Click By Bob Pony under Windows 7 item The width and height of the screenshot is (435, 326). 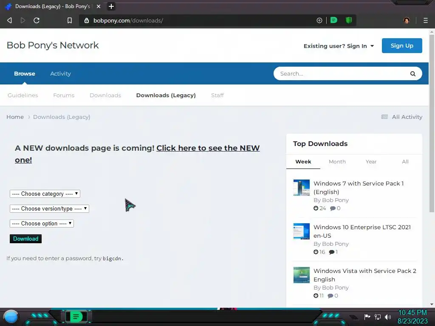[x=331, y=200]
